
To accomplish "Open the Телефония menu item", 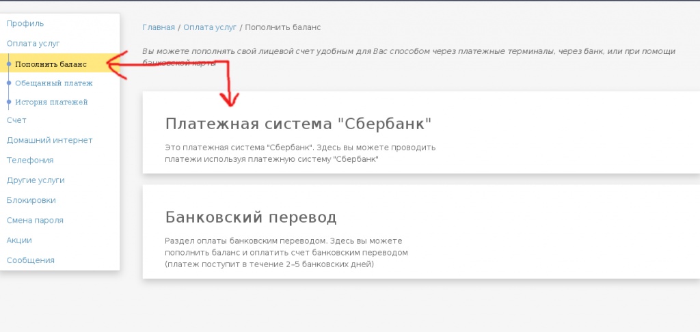I will click(x=30, y=161).
